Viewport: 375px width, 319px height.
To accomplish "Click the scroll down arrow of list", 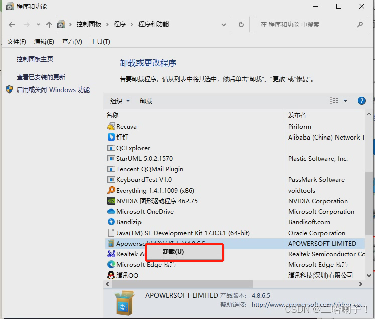I will click(369, 276).
